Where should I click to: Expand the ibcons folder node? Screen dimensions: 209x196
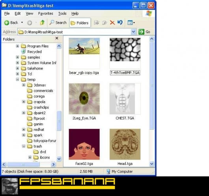pyautogui.click(x=30, y=157)
